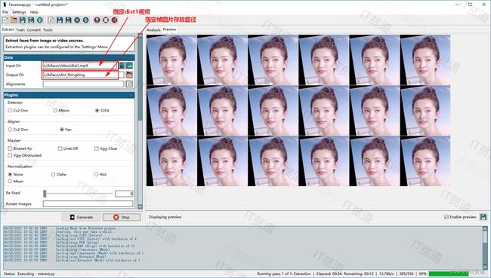Image resolution: width=491 pixels, height=278 pixels.
Task: Browse for an input video file icon
Action: point(122,66)
